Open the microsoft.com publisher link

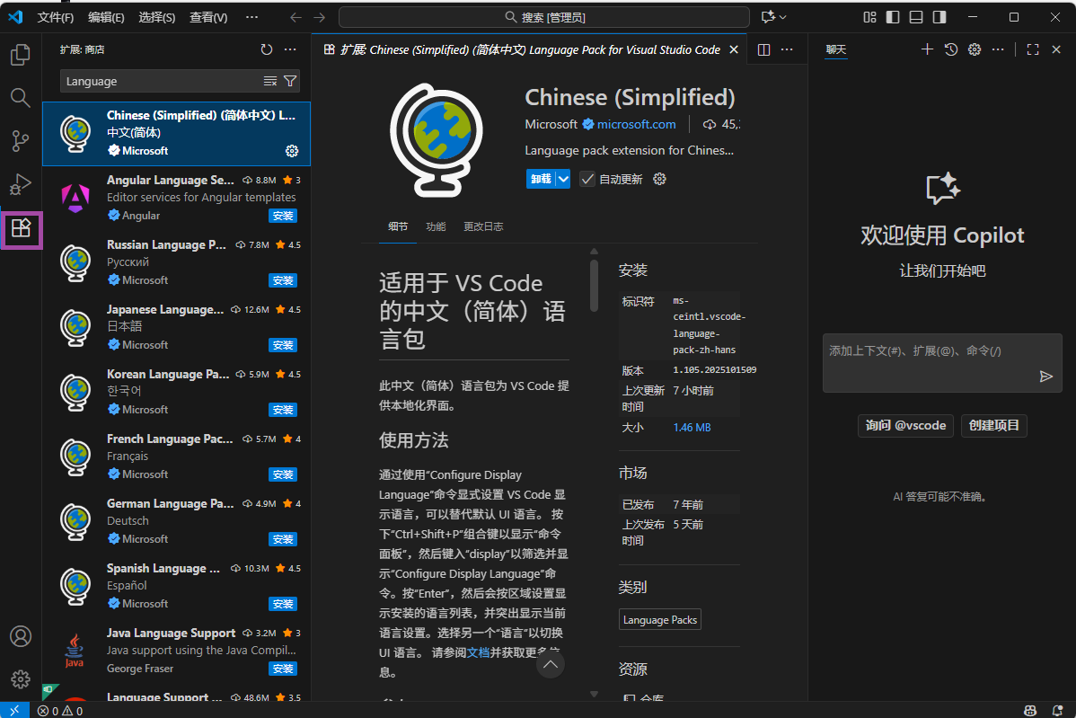pos(636,124)
